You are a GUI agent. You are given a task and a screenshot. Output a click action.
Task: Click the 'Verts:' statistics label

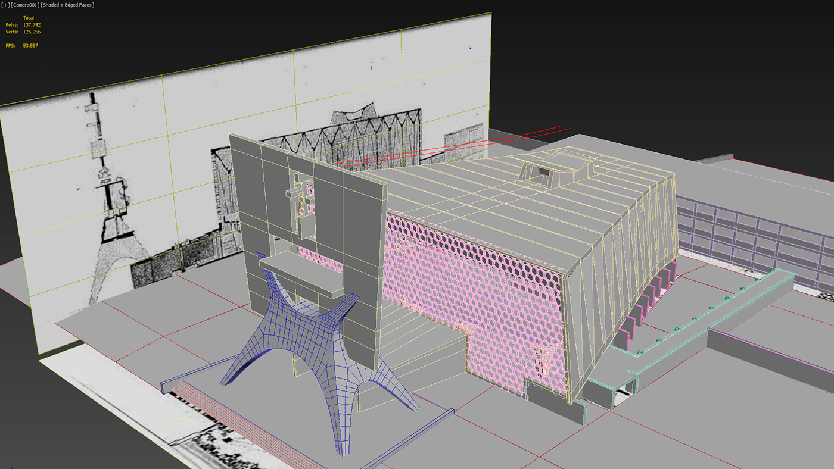tap(12, 32)
